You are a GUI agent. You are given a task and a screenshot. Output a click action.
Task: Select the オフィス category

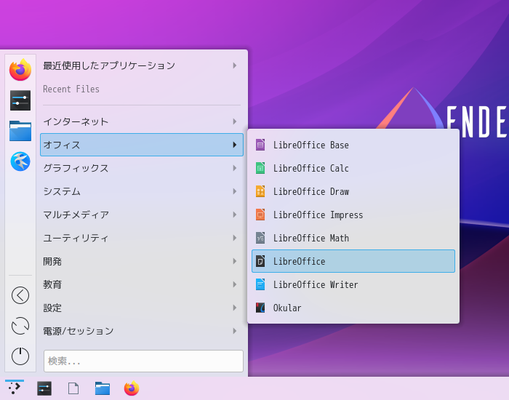click(x=142, y=145)
